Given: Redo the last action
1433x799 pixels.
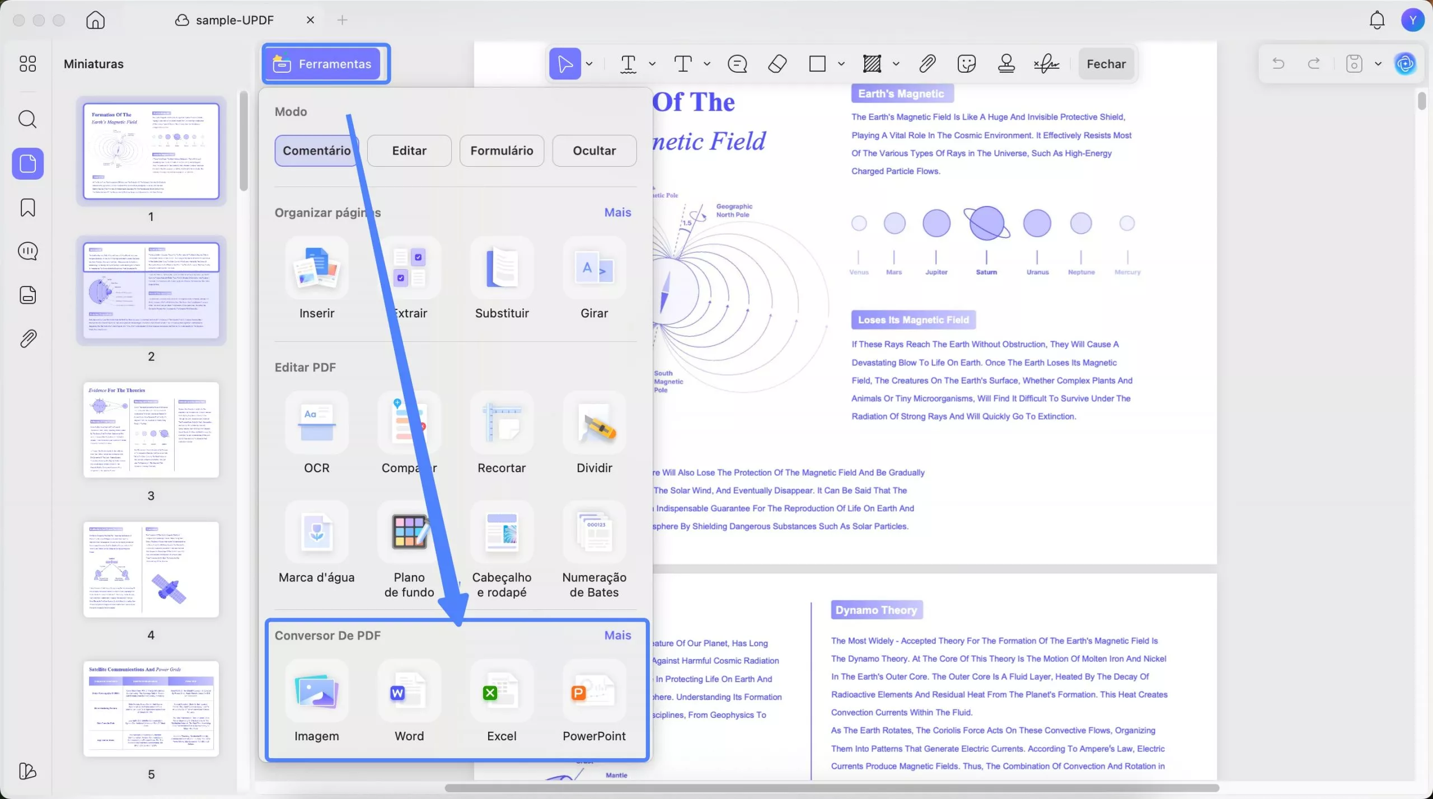Looking at the screenshot, I should coord(1314,64).
